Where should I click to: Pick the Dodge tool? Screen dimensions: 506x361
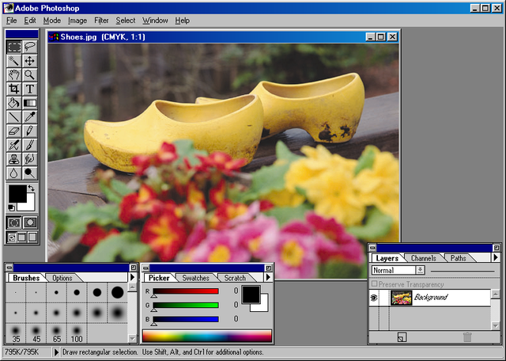point(30,173)
